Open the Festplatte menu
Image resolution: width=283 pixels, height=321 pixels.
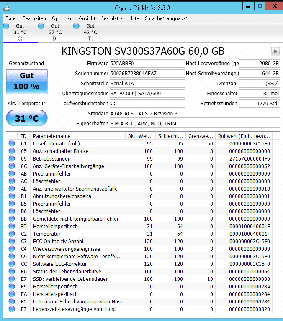click(112, 18)
